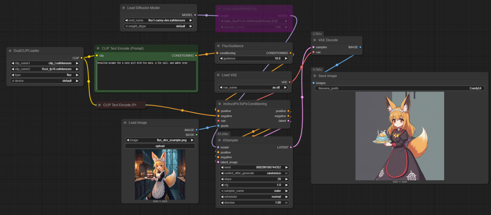Image resolution: width=491 pixels, height=215 pixels.
Task: Click the VAE Decode IMAGE output socket
Action: coord(360,47)
